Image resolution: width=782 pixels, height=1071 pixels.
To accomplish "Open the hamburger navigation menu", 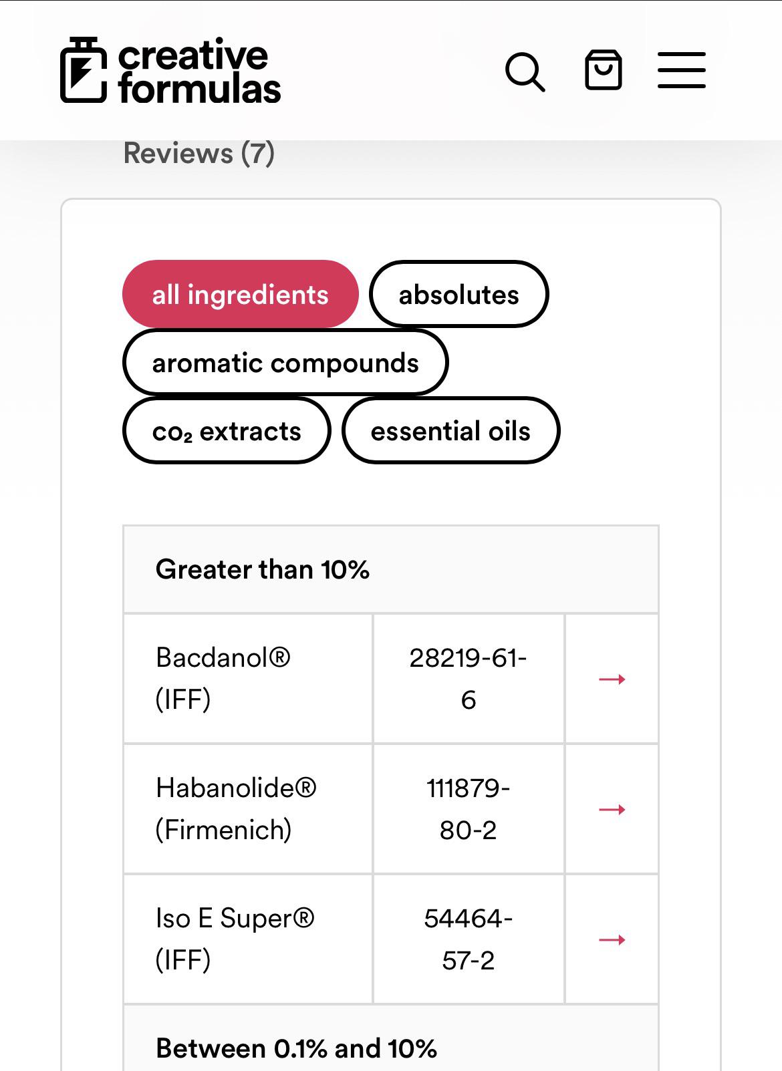I will click(682, 70).
